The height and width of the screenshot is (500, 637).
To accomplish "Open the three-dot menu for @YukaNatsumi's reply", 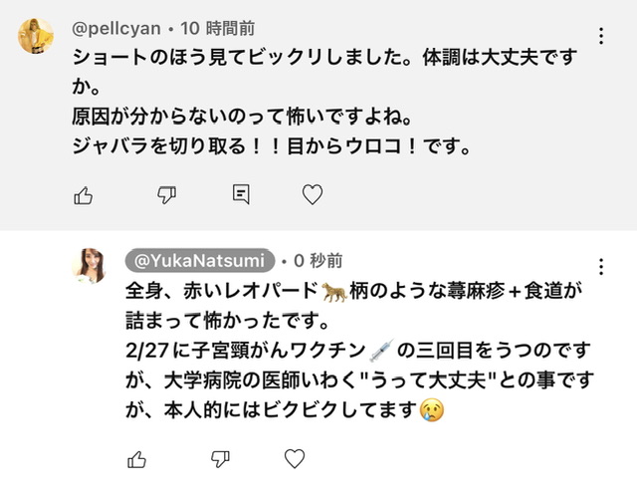I will coord(601,267).
